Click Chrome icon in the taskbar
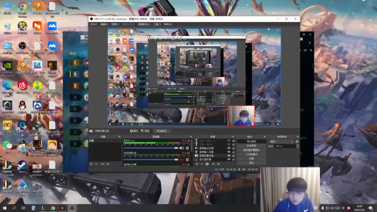Viewport: 377px width, 212px height. (53, 208)
